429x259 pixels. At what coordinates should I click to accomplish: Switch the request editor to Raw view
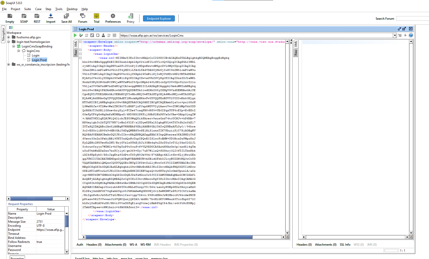(x=76, y=52)
